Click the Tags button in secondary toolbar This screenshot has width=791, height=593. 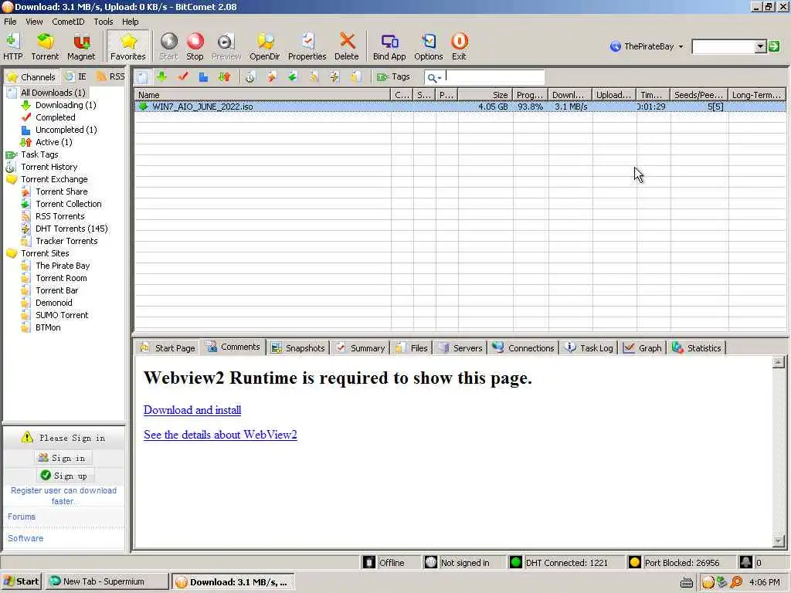393,76
